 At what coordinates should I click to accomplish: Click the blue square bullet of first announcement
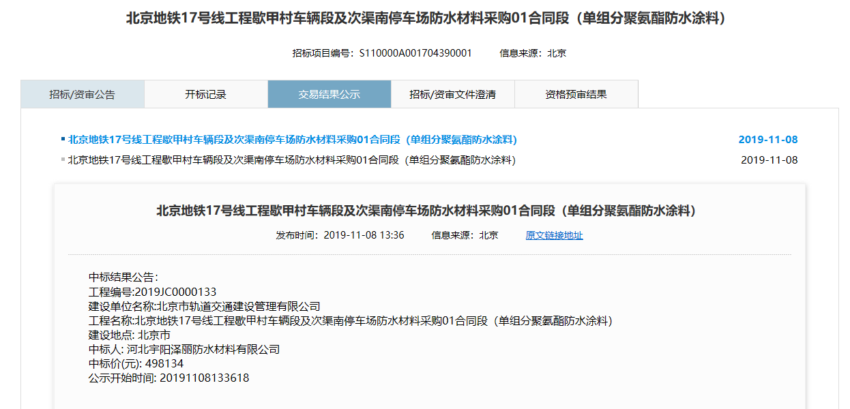coord(63,139)
